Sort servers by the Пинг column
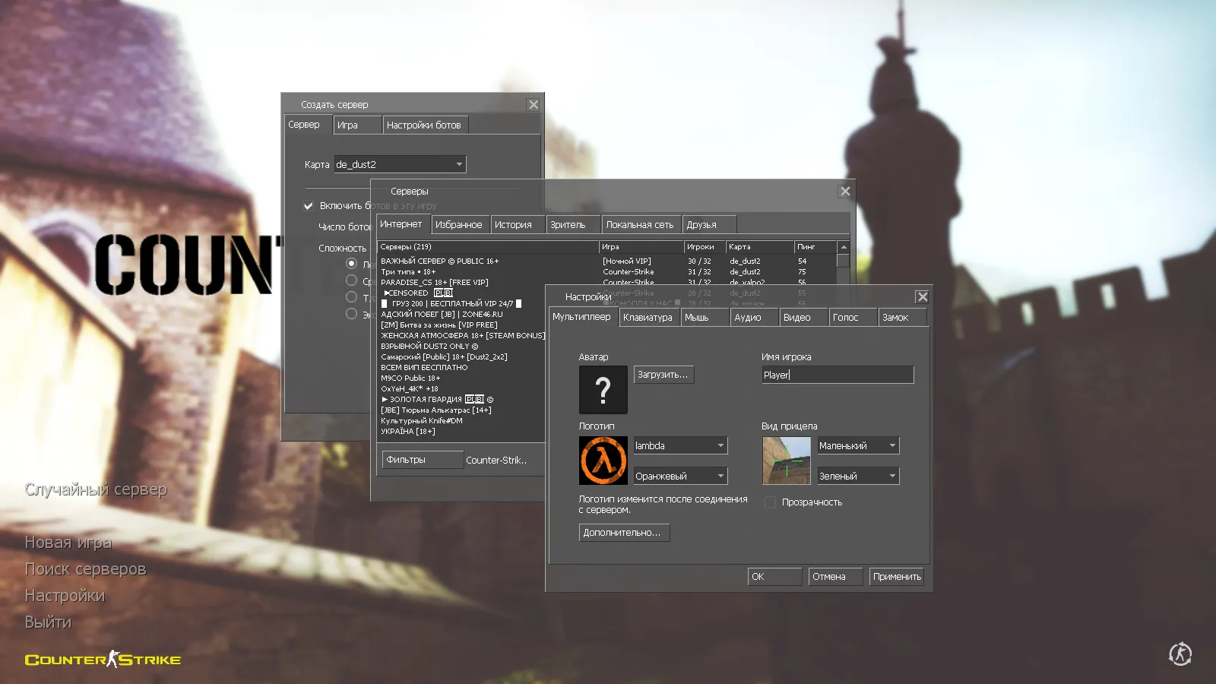The image size is (1216, 684). 812,246
